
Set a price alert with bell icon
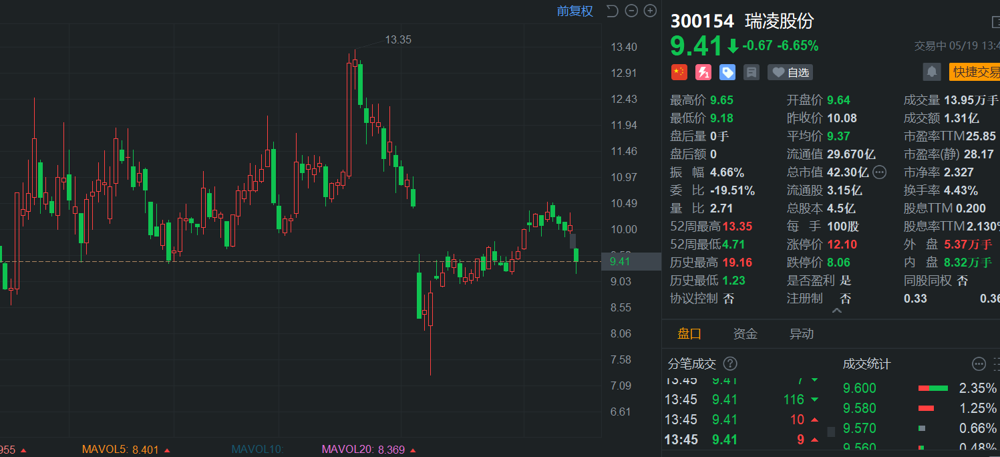(932, 72)
